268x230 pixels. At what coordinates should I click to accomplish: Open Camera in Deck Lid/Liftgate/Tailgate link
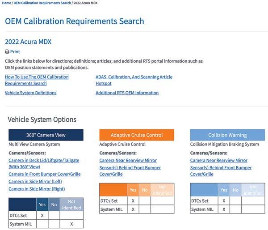[44, 164]
